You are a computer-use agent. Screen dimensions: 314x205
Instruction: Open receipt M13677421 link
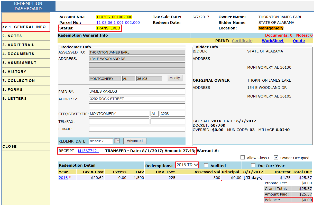point(88,151)
